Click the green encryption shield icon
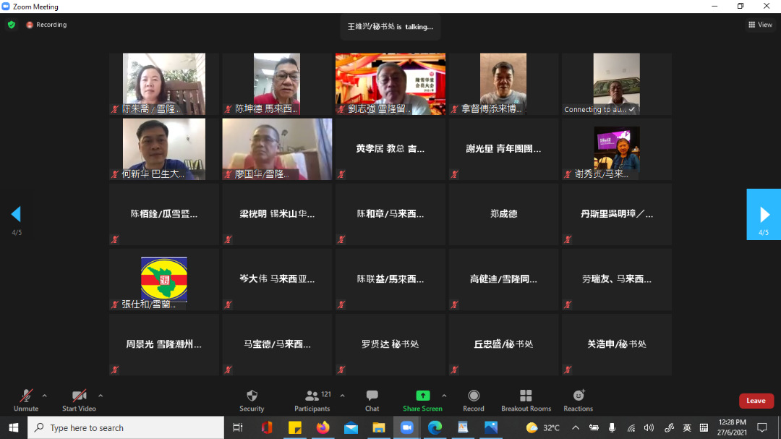781x439 pixels. click(x=11, y=25)
